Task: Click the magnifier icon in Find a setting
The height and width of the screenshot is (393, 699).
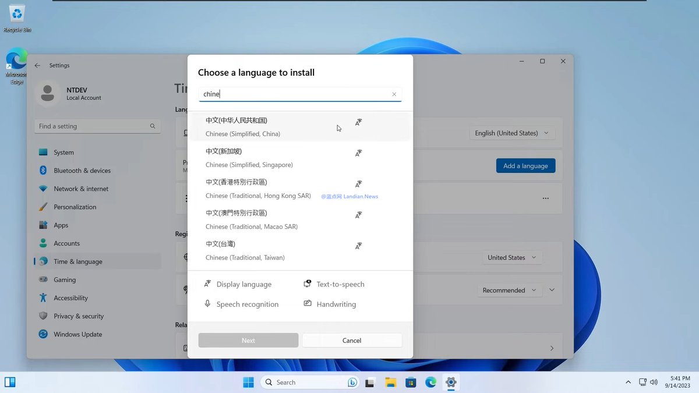Action: tap(152, 126)
